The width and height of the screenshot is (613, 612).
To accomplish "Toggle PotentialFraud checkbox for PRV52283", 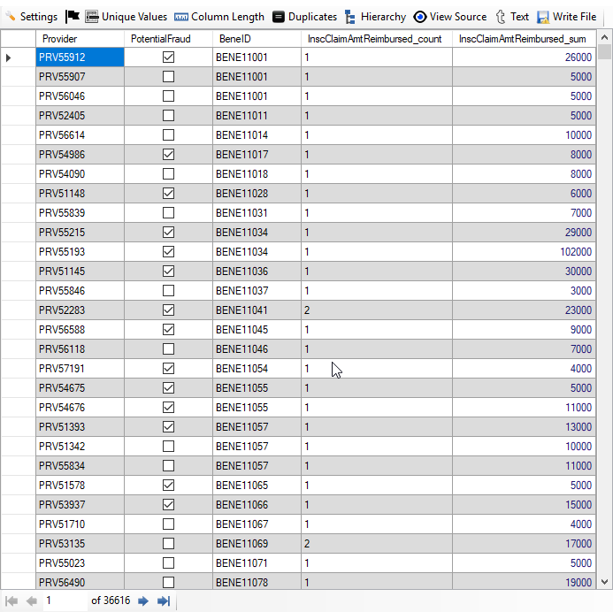I will tap(168, 310).
